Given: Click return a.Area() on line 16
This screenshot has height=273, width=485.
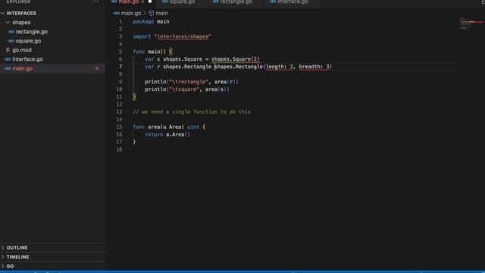Looking at the screenshot, I should click(167, 134).
